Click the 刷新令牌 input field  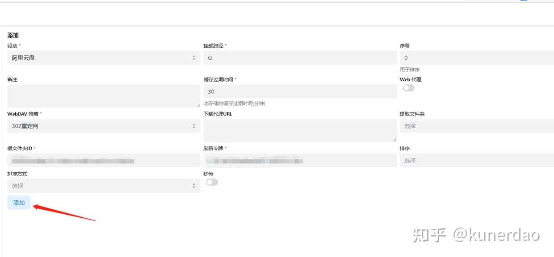point(300,160)
